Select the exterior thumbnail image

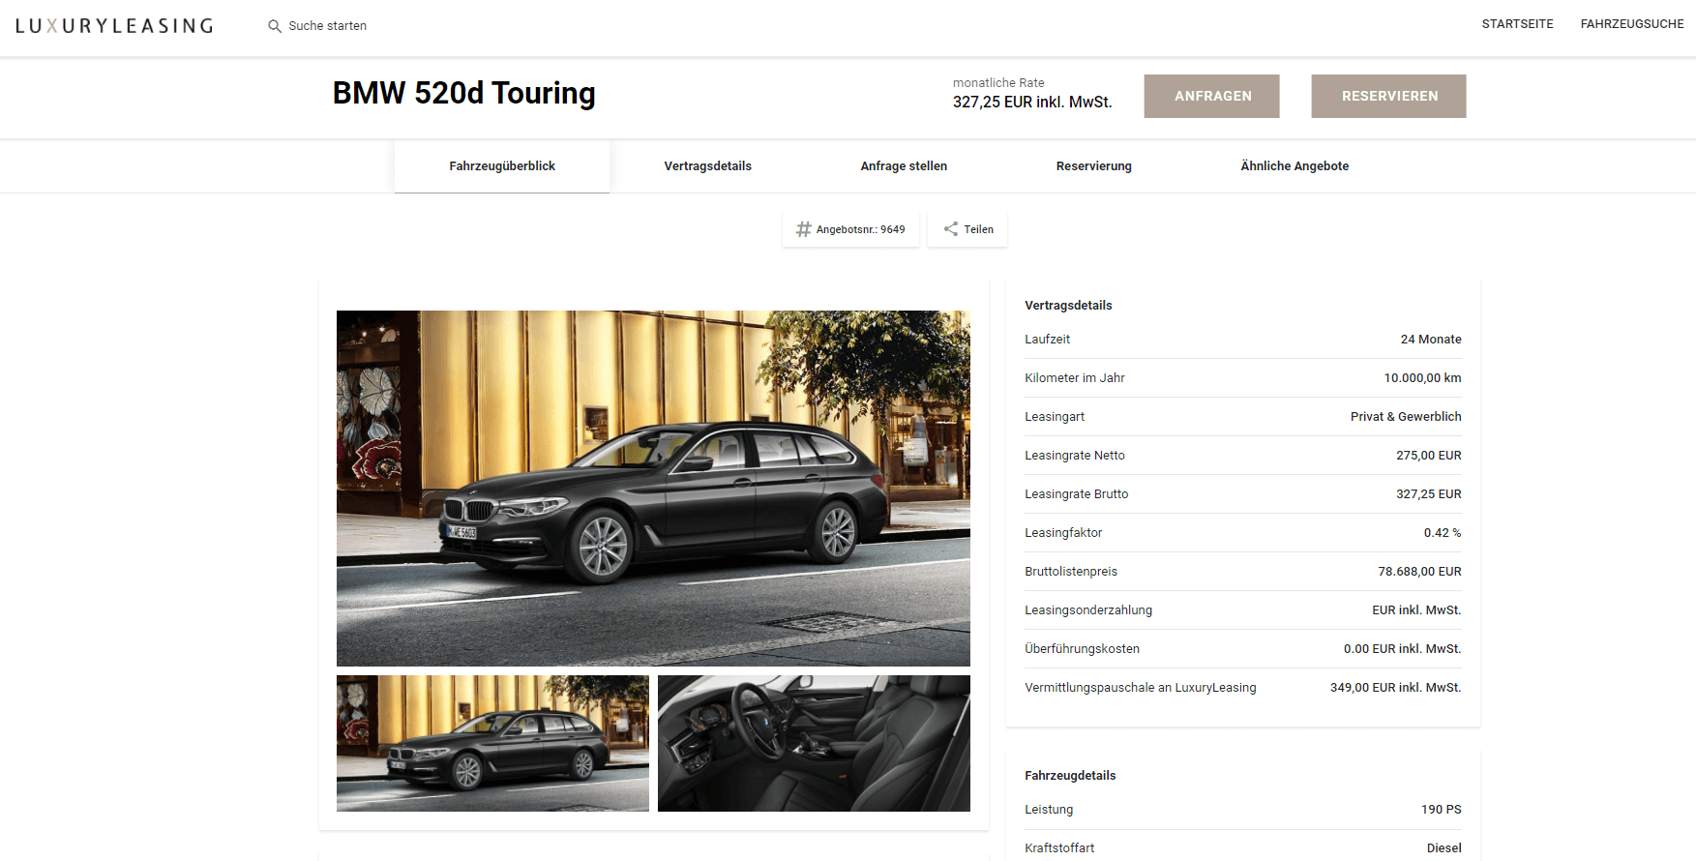pos(492,743)
